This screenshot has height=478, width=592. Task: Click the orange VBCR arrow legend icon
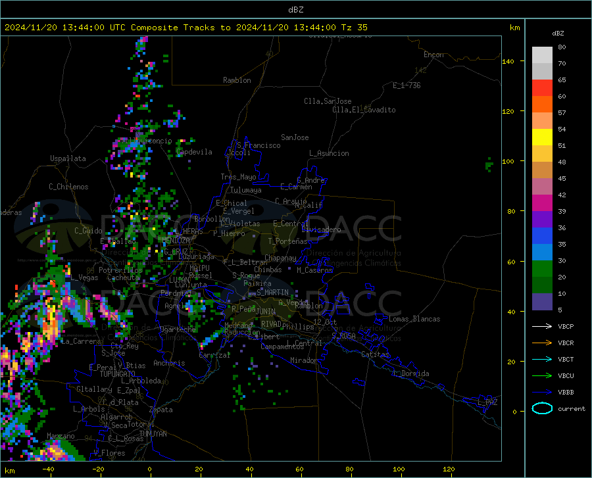(x=542, y=343)
